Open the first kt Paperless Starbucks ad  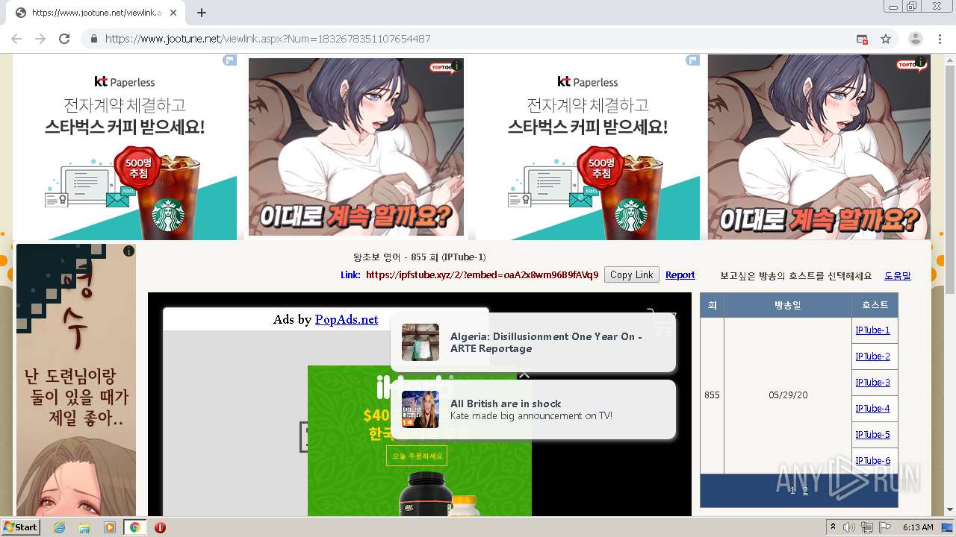pos(125,148)
